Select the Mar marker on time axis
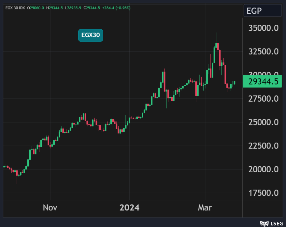Viewport: 286px width, 227px height. (205, 208)
